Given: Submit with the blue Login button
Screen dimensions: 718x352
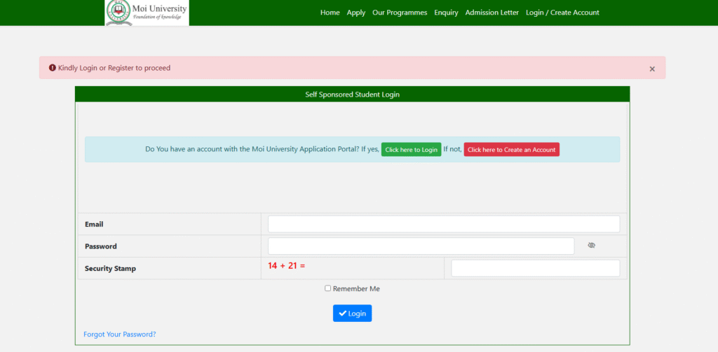Looking at the screenshot, I should pos(352,313).
